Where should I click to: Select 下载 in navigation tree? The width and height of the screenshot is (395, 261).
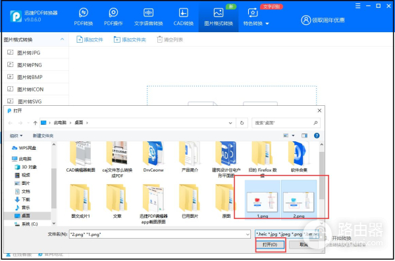coord(22,199)
